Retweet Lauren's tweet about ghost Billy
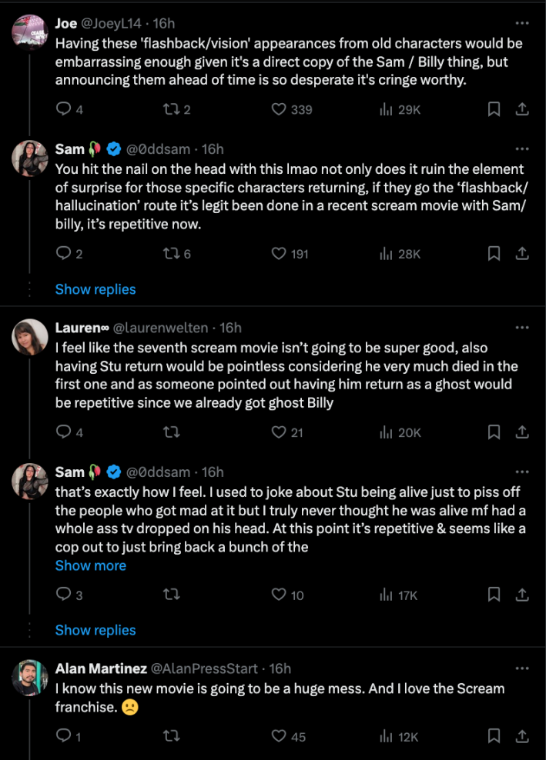Viewport: 546px width, 760px height. pos(171,432)
